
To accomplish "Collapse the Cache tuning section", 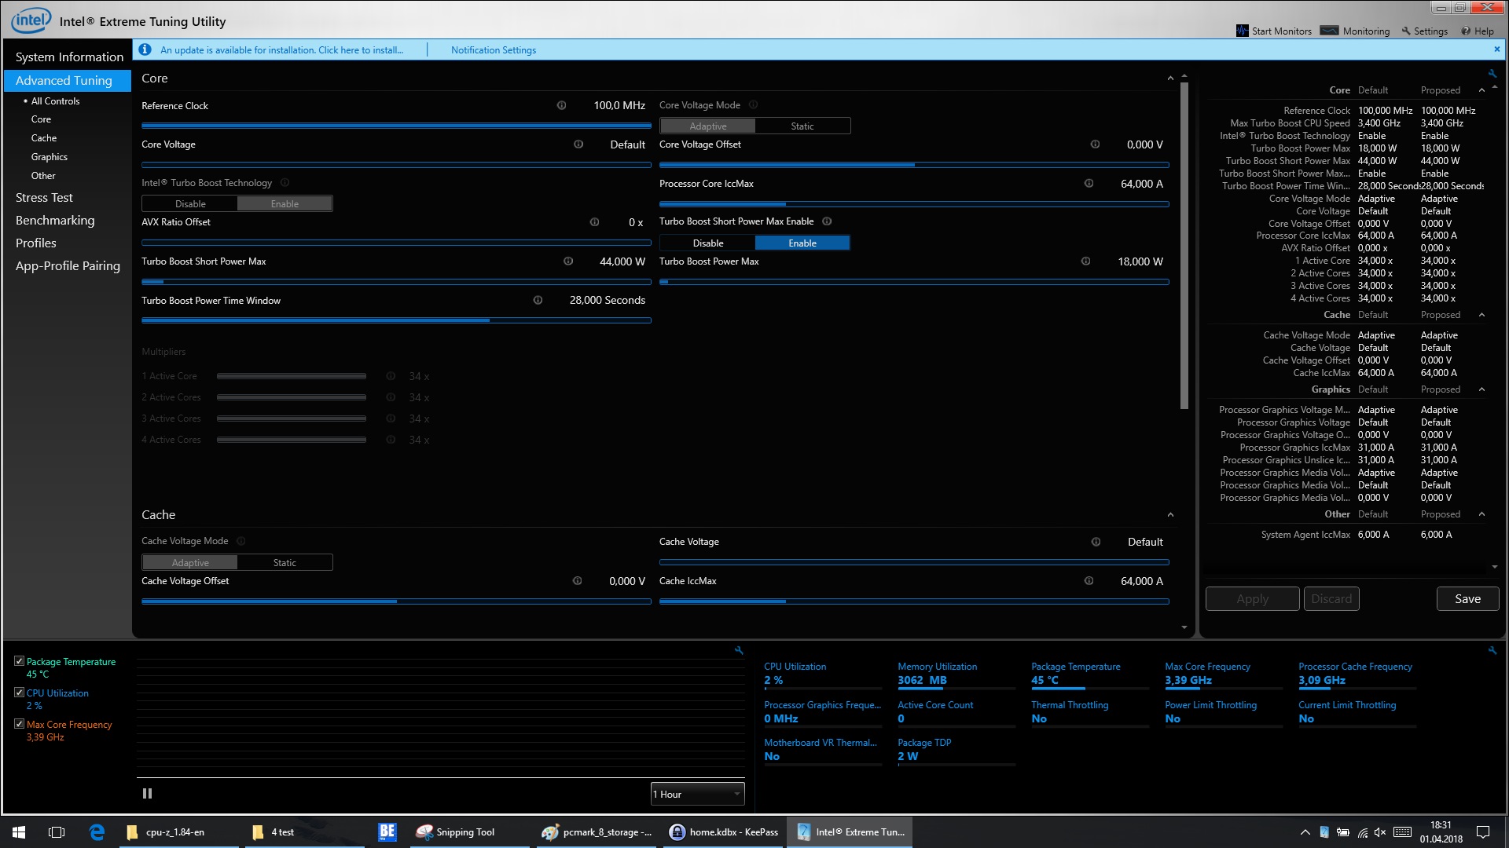I will (x=1170, y=515).
